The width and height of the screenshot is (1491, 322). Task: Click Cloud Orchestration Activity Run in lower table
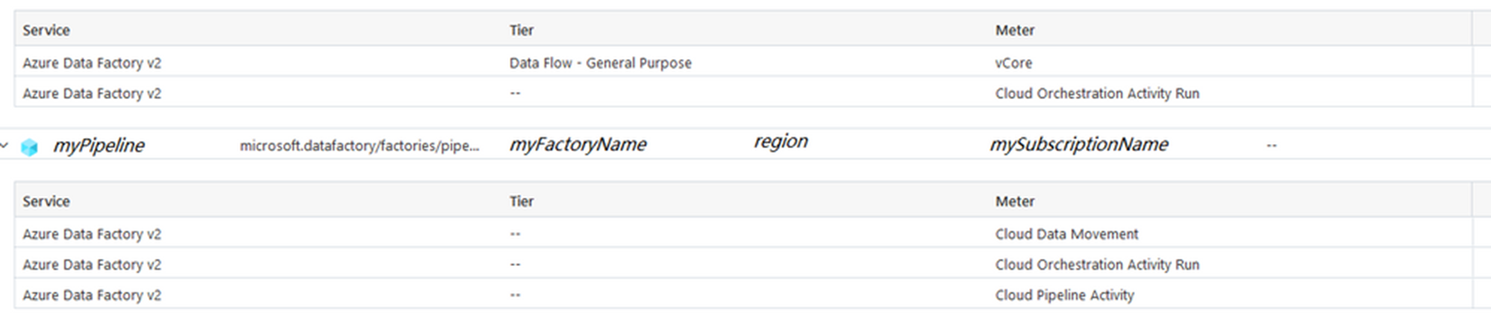coord(1097,265)
